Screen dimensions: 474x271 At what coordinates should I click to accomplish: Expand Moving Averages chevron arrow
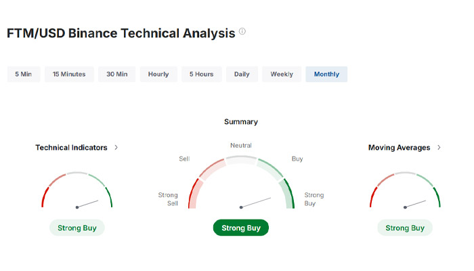(439, 147)
